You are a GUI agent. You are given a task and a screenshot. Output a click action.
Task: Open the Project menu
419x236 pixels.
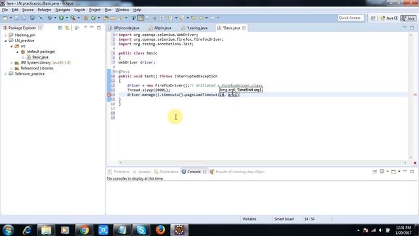click(x=95, y=10)
